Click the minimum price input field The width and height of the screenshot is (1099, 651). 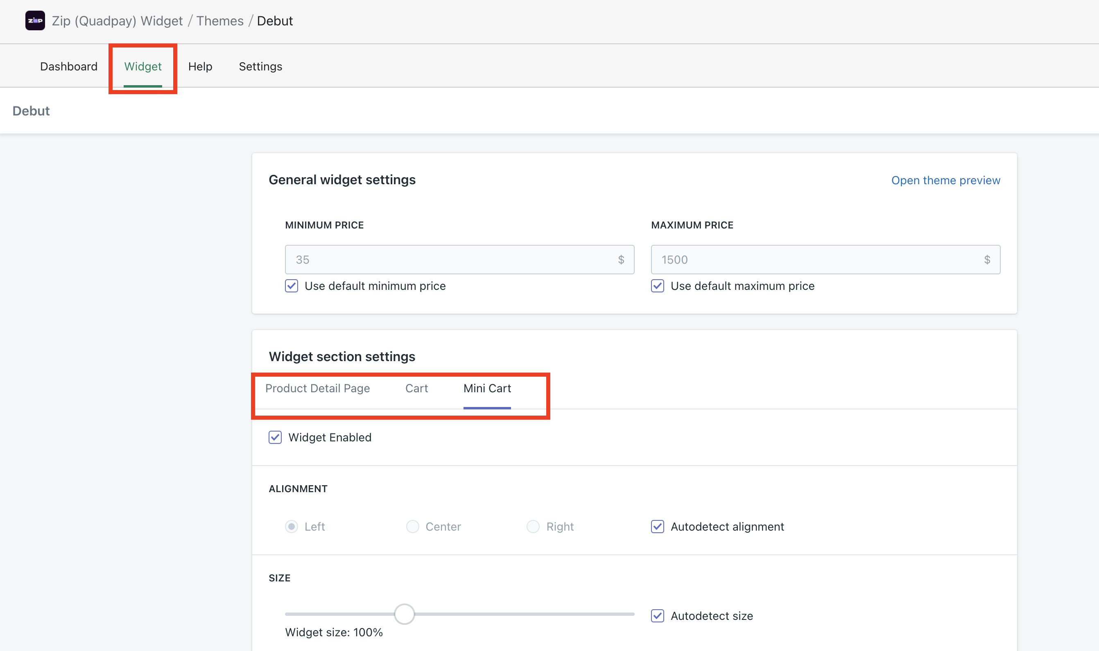coord(452,260)
